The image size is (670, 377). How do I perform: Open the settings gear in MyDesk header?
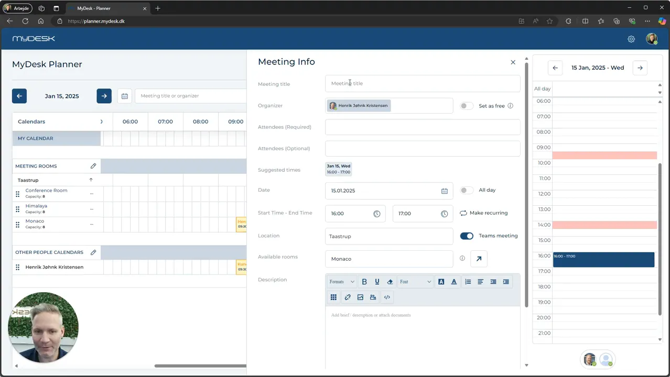[631, 39]
